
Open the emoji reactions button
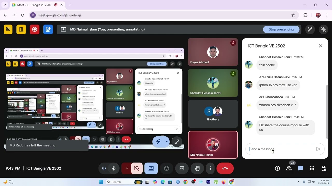click(x=167, y=168)
